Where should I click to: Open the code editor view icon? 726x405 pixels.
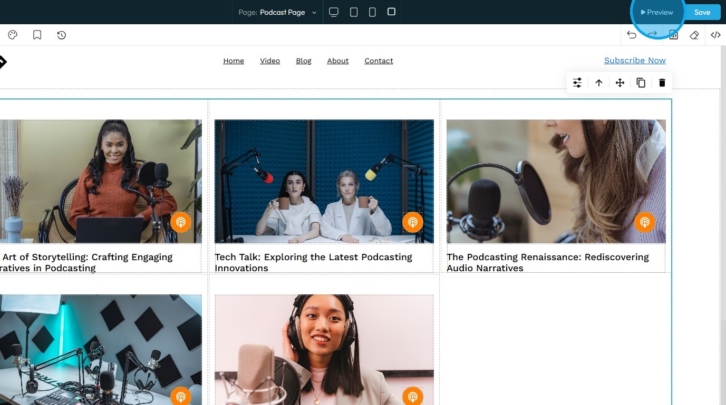tap(715, 35)
